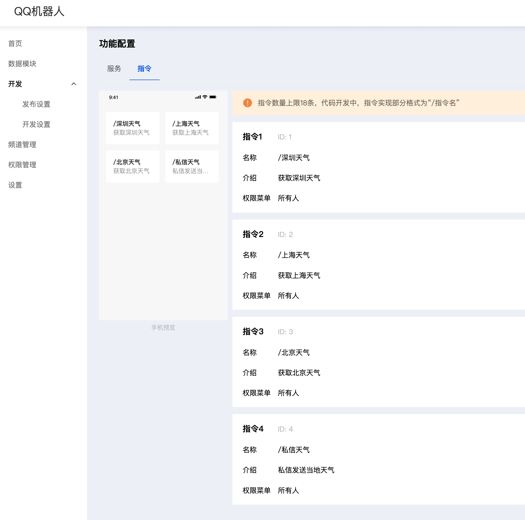The width and height of the screenshot is (525, 520).
Task: Click intro text 私信发送当地天气
Action: [306, 470]
